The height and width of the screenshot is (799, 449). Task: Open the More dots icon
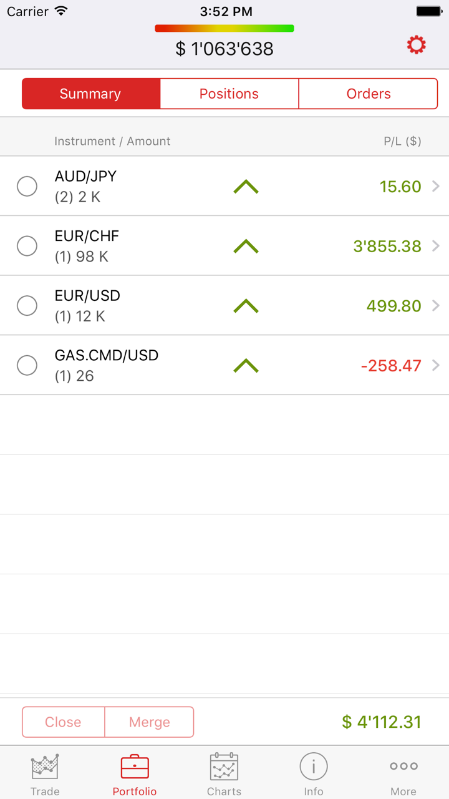(403, 767)
